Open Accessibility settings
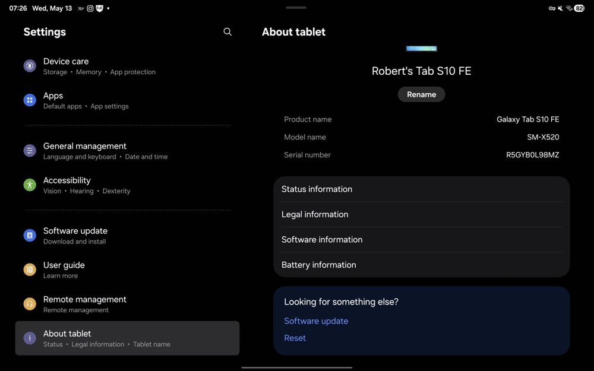This screenshot has width=594, height=371. coord(127,185)
